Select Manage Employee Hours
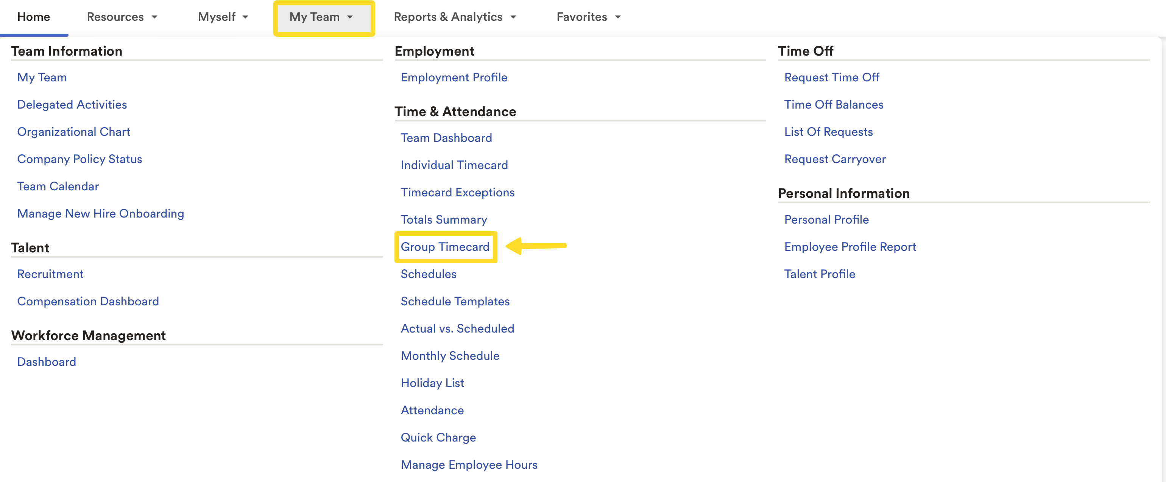The width and height of the screenshot is (1166, 482). pos(469,465)
